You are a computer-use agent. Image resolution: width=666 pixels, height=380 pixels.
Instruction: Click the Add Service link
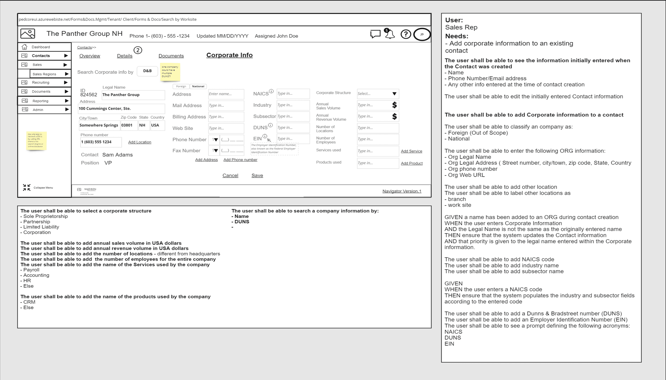(x=411, y=151)
